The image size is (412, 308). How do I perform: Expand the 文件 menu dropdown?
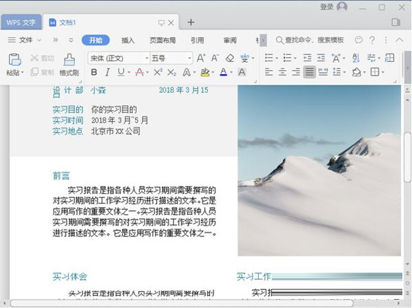click(25, 40)
